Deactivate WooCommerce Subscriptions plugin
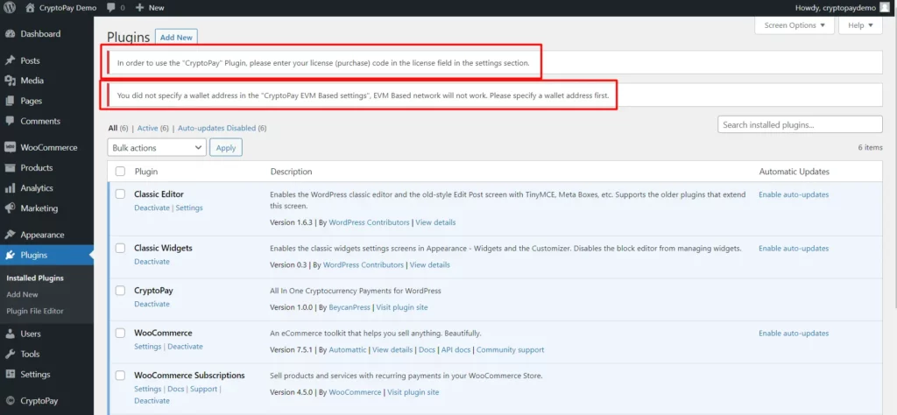This screenshot has width=897, height=415. tap(152, 401)
